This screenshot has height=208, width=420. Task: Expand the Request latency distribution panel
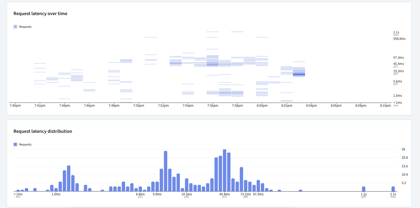coord(43,131)
